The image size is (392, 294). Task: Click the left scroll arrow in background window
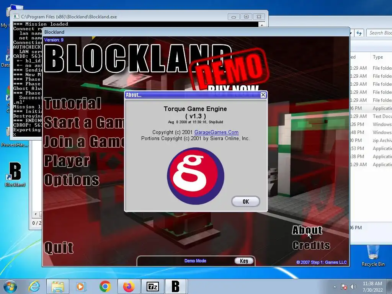pos(36,214)
